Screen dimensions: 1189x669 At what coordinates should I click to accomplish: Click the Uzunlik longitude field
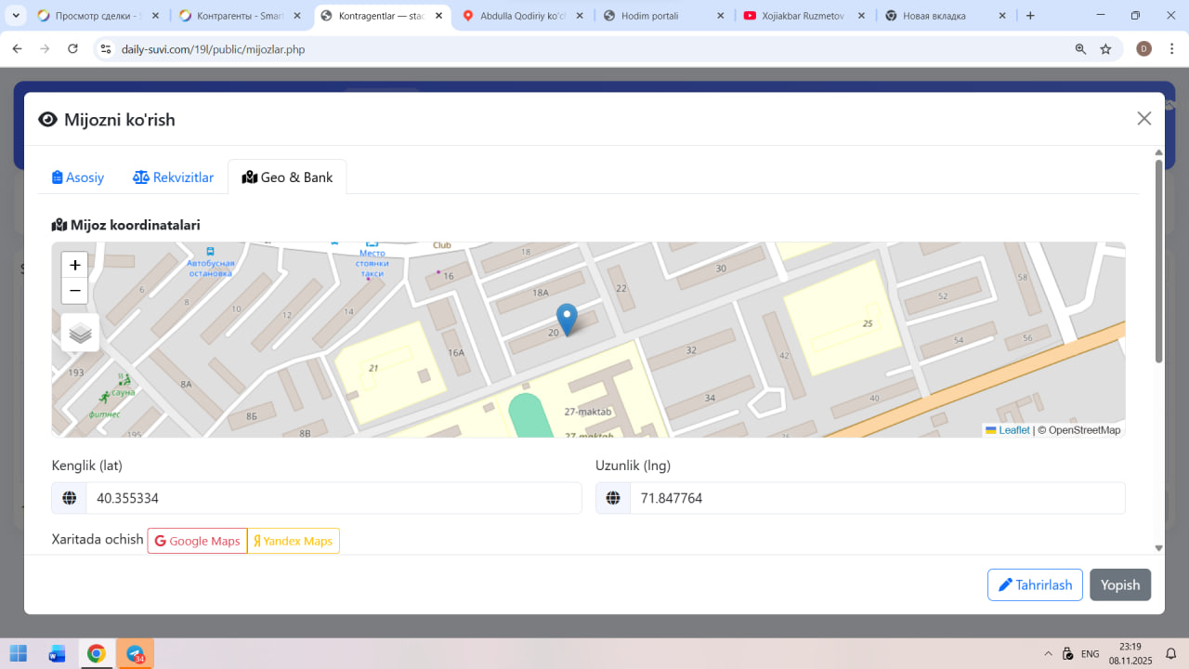[x=876, y=498]
